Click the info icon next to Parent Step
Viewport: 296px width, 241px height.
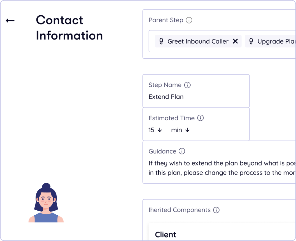189,20
